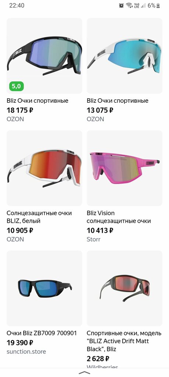
Task: Open the 'Bliz Очки спортивные' title priced at 13 075 ₽
Action: [117, 101]
